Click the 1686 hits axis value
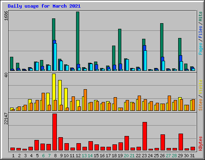The height and width of the screenshot is (160, 205). click(6, 16)
